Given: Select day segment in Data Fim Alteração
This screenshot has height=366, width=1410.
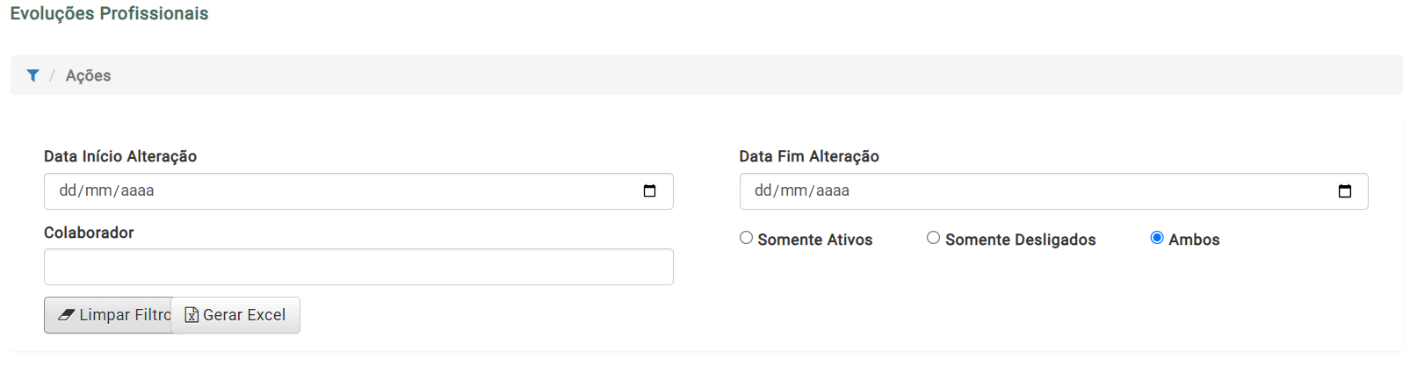Looking at the screenshot, I should tap(763, 190).
